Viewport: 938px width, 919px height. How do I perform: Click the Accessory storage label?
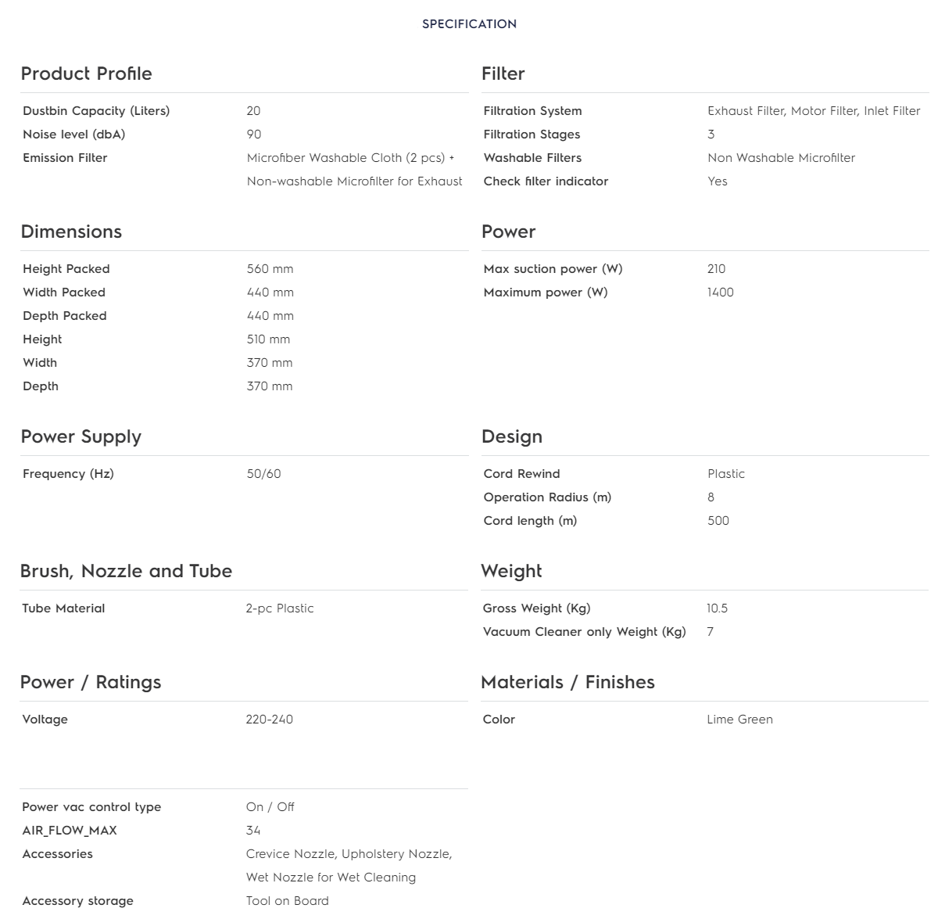coord(77,901)
